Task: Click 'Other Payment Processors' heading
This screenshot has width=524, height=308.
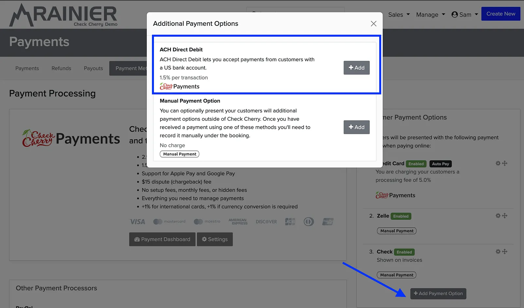Action: 56,288
